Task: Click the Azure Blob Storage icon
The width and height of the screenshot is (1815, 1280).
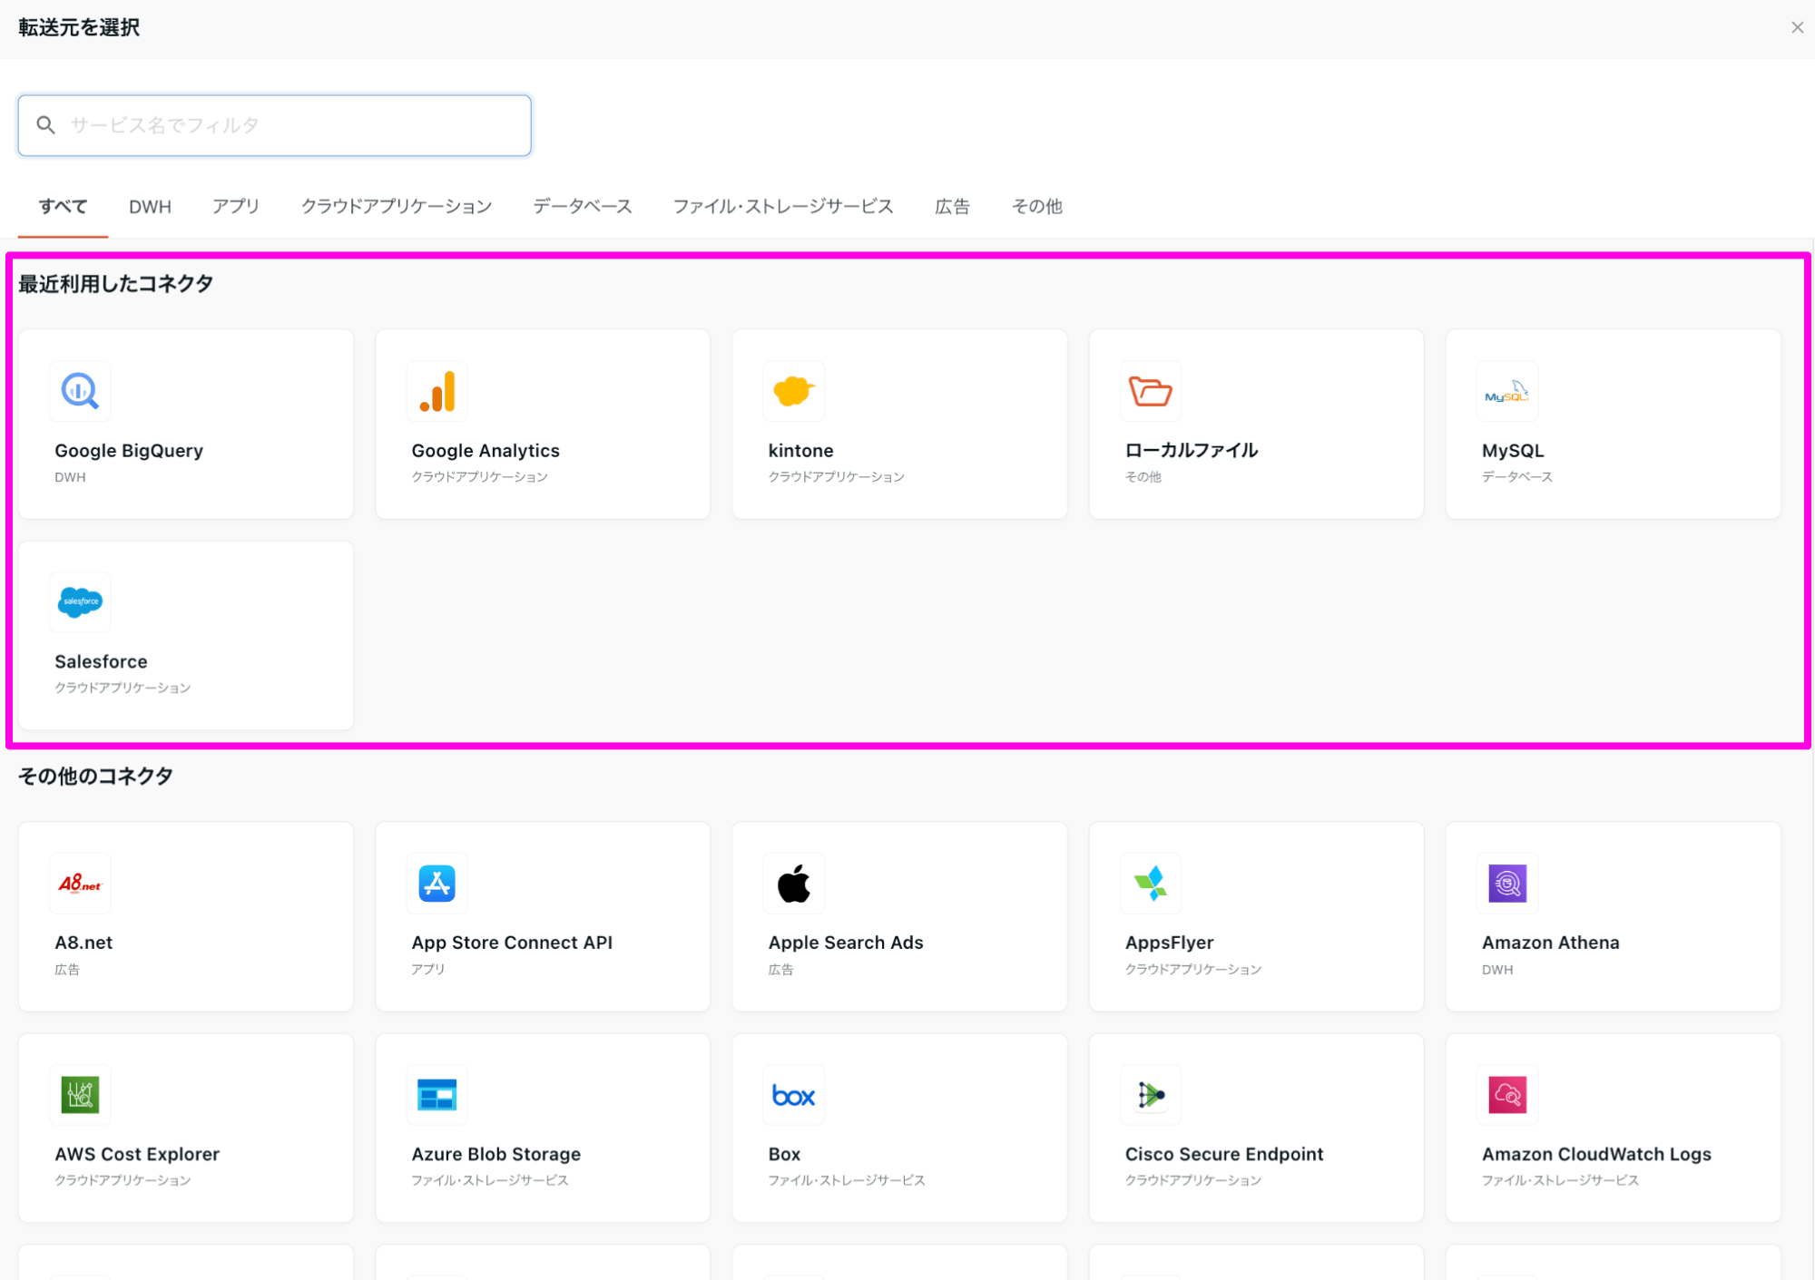Action: (437, 1094)
